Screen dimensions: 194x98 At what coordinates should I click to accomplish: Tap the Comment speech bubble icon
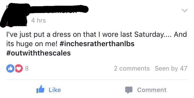tap(129, 90)
